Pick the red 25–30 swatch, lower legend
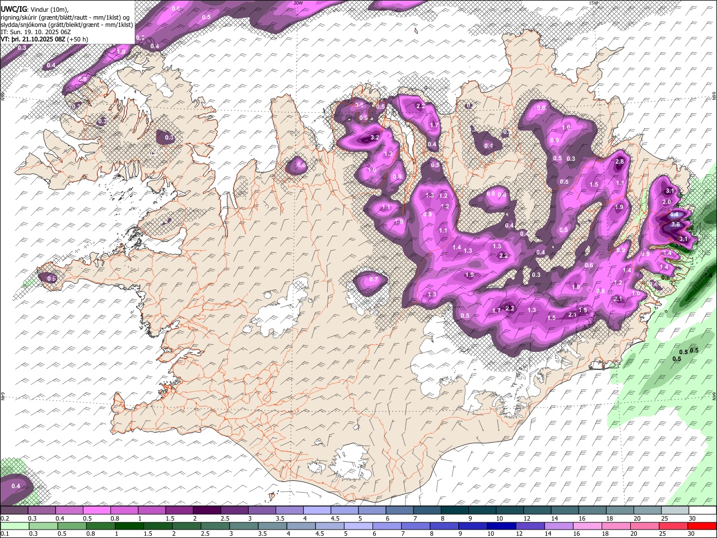Image resolution: width=717 pixels, height=538 pixels. pos(673,526)
